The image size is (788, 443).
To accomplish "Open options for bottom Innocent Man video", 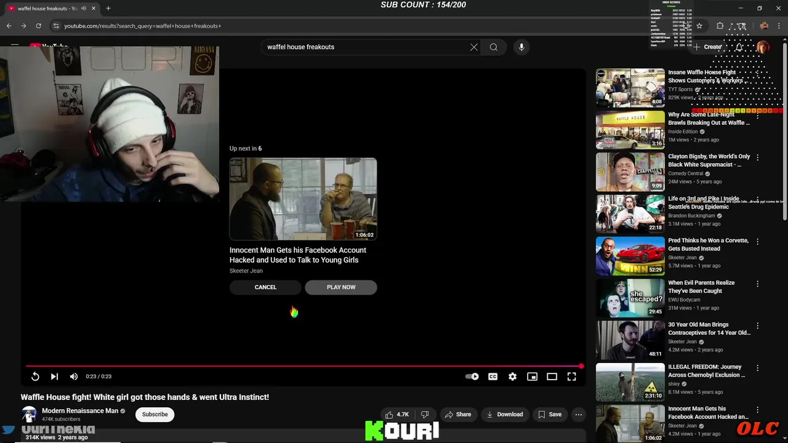I will 758,410.
